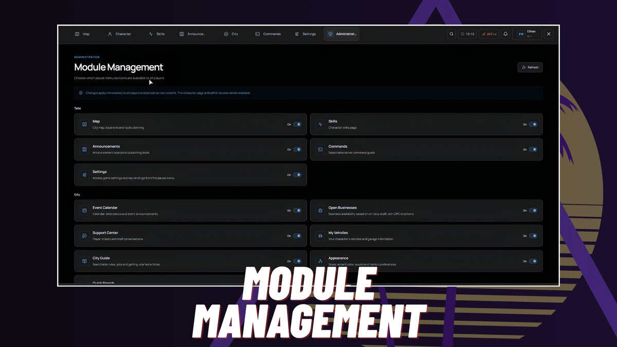Click the shield icon in the info banner
Viewport: 617px width, 347px height.
click(81, 93)
